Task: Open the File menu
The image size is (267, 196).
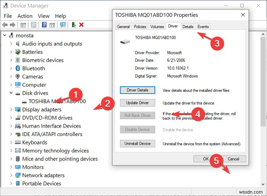Action: click(8, 16)
